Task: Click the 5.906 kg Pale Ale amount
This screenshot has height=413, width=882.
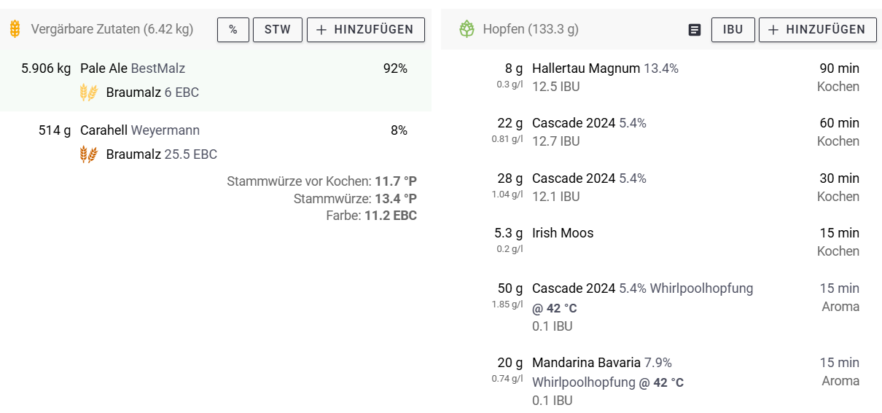Action: pos(46,68)
